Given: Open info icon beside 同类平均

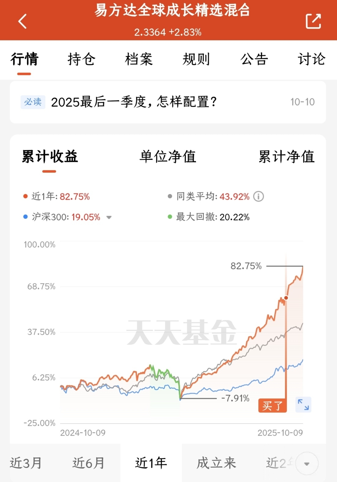Looking at the screenshot, I should (259, 196).
